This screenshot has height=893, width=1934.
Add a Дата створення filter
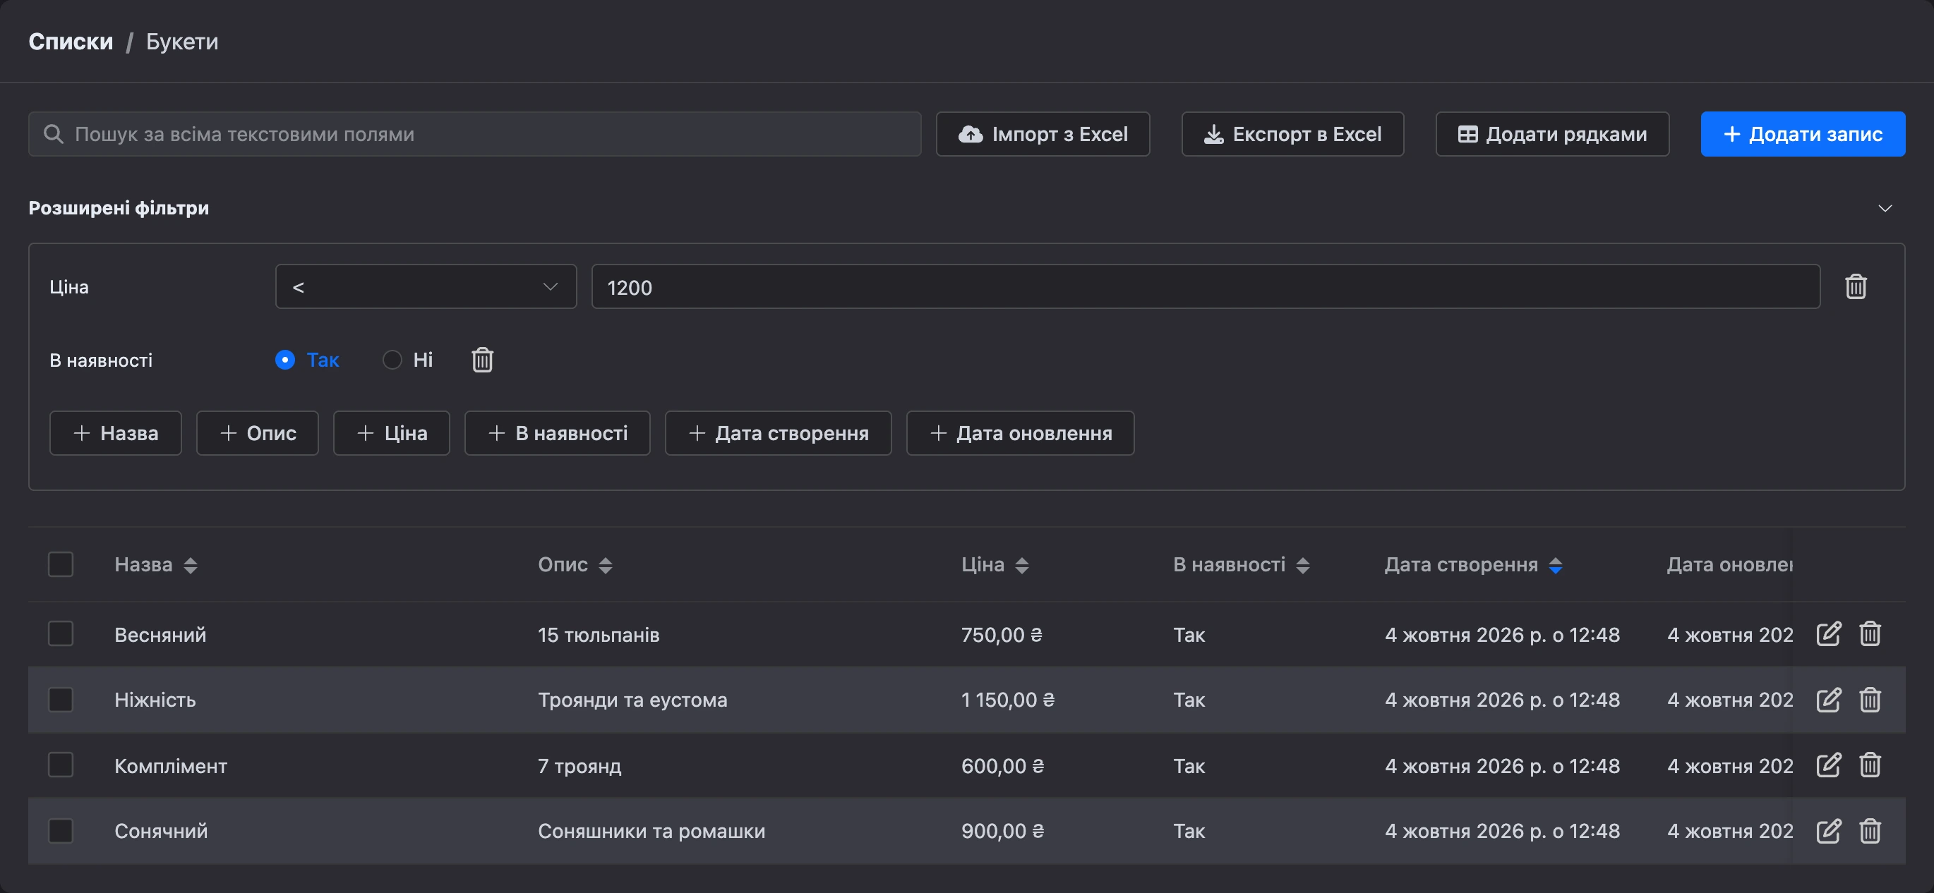tap(778, 433)
